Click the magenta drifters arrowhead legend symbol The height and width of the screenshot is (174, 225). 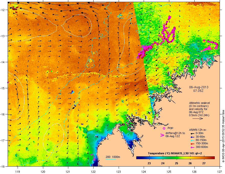[162, 135]
